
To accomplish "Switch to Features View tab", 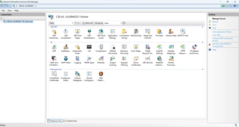I will pos(55,121).
